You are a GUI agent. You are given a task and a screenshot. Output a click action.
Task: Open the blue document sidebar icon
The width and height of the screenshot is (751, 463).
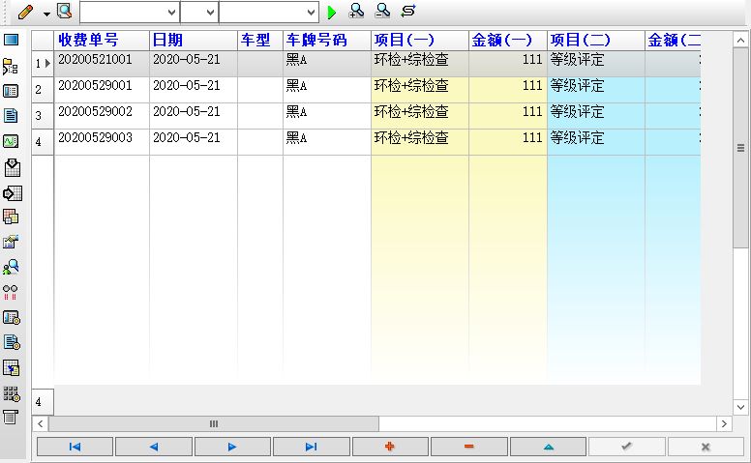11,115
